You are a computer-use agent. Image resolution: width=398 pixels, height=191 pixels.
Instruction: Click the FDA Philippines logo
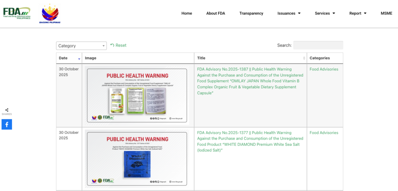17,13
